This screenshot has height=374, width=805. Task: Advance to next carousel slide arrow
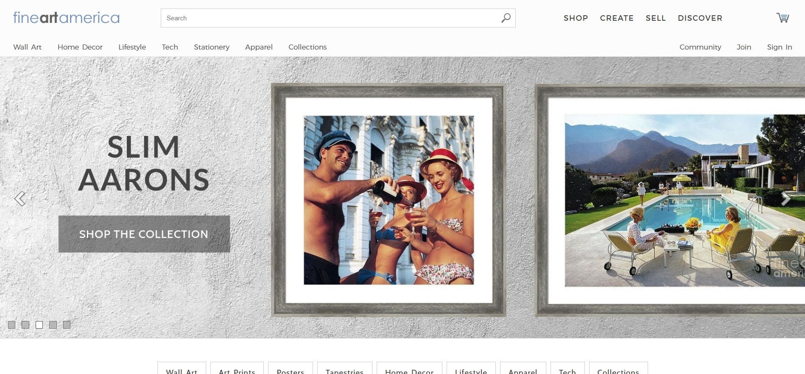click(x=785, y=198)
